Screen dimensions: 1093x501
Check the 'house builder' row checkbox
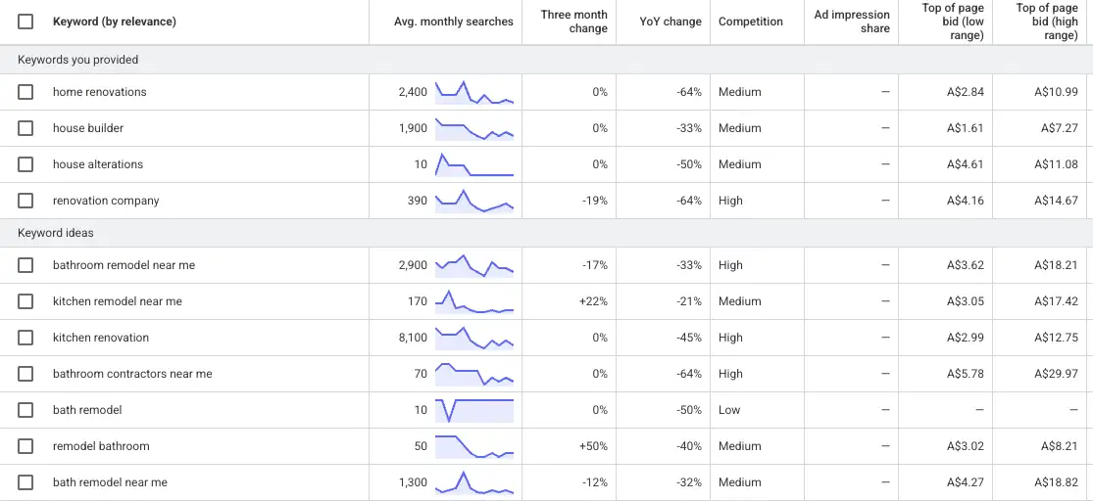point(25,128)
